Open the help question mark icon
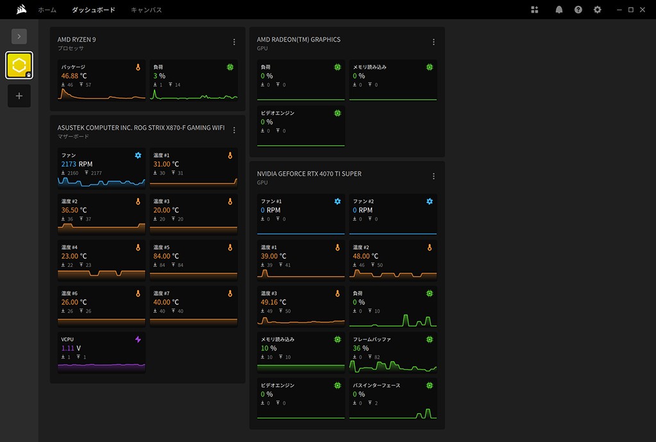This screenshot has height=442, width=656. tap(578, 10)
